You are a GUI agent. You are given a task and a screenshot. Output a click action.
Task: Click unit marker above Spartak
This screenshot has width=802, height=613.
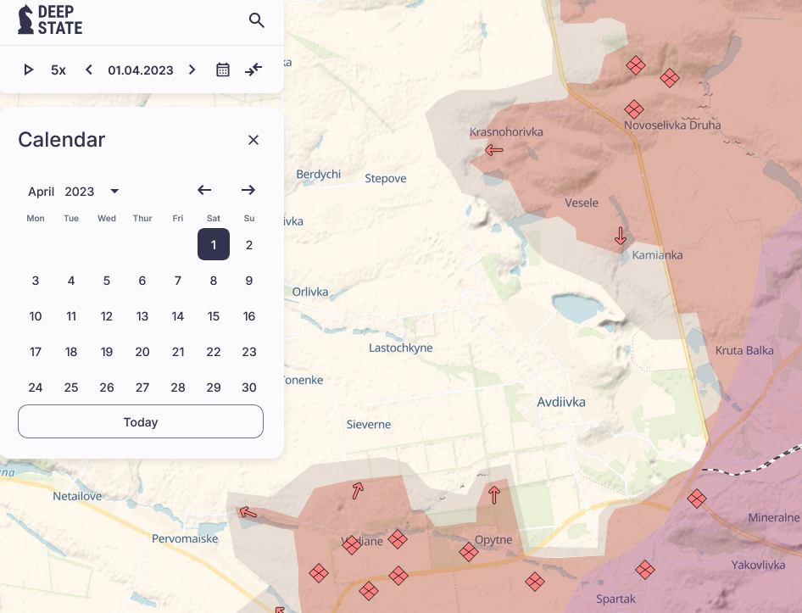coord(645,570)
